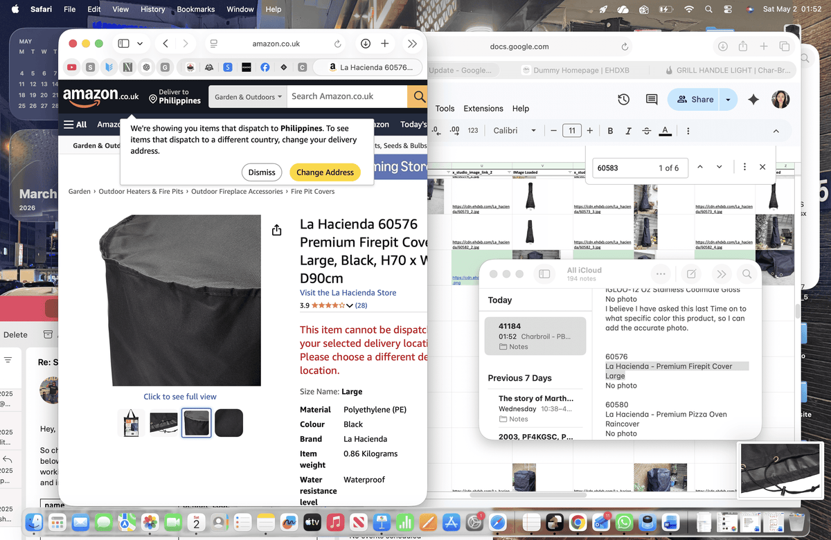Apply strikethrough in Sheets toolbar
Viewport: 831px width, 540px height.
coord(646,131)
